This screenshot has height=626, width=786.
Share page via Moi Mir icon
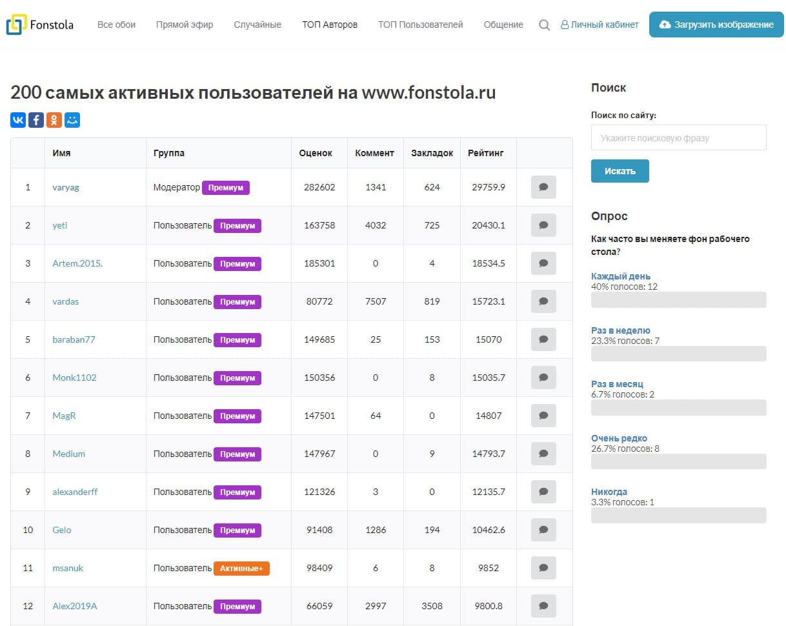(x=72, y=120)
